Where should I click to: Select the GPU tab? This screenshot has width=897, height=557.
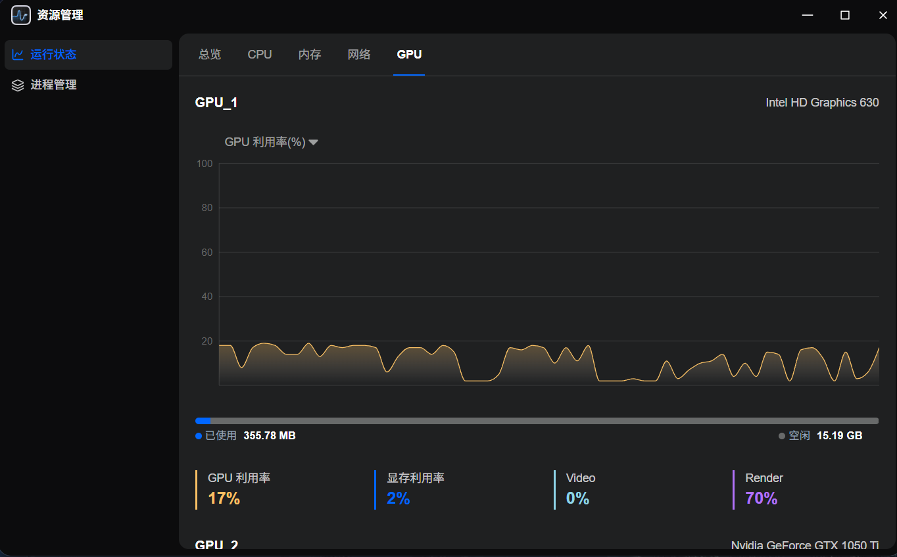[409, 55]
